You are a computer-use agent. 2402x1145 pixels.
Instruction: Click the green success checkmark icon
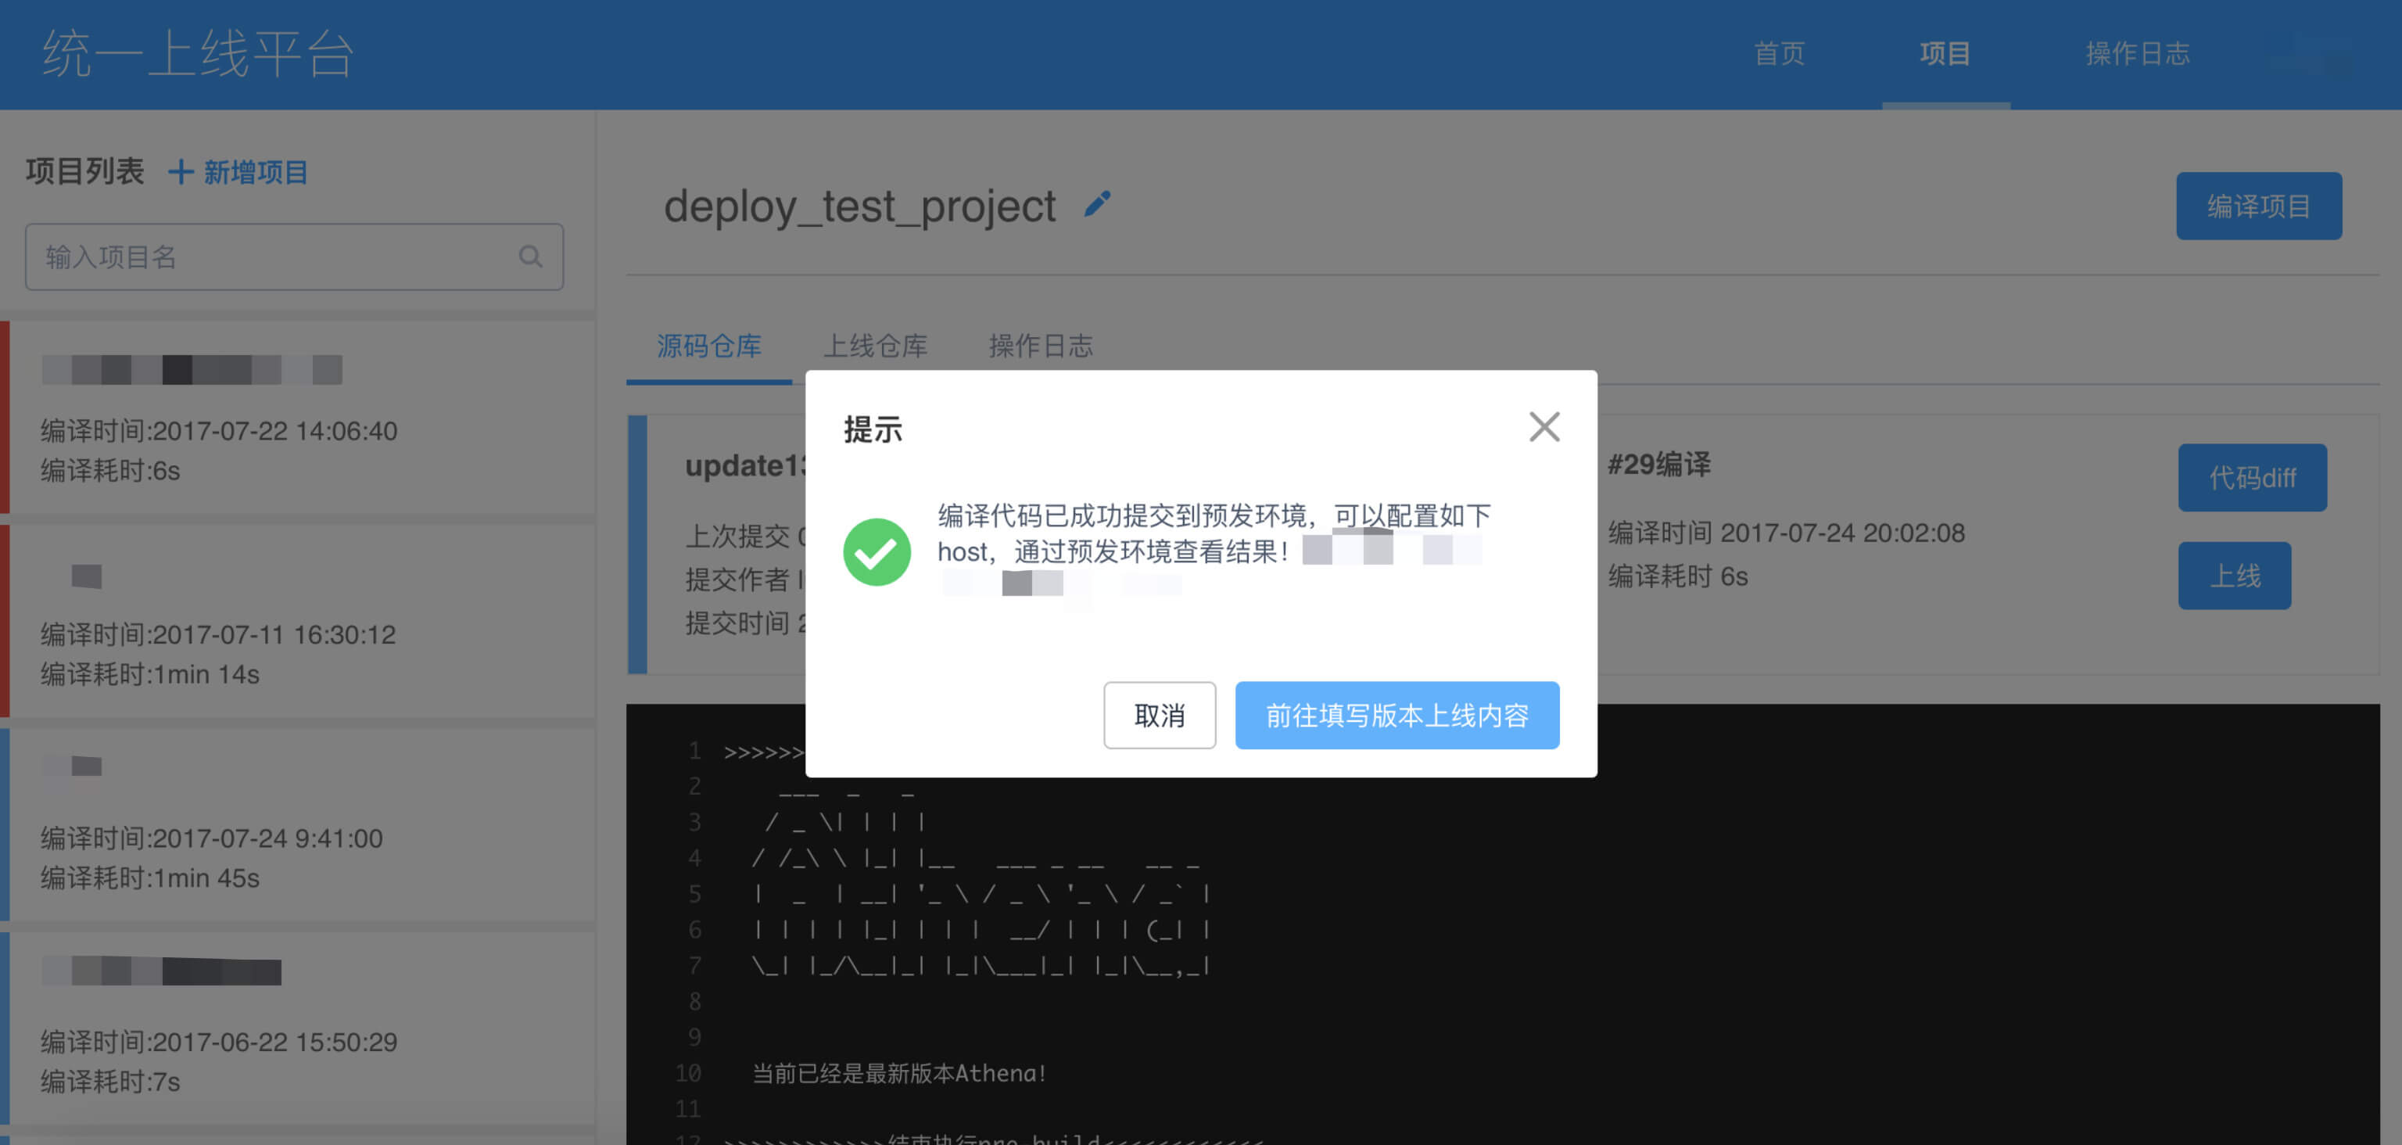876,551
